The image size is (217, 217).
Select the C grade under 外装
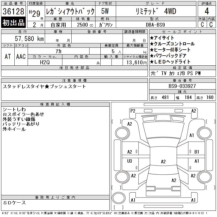[x=202, y=24]
